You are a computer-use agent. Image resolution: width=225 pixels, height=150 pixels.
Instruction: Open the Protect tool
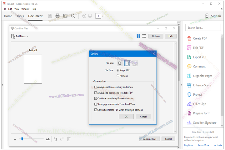pos(194,95)
